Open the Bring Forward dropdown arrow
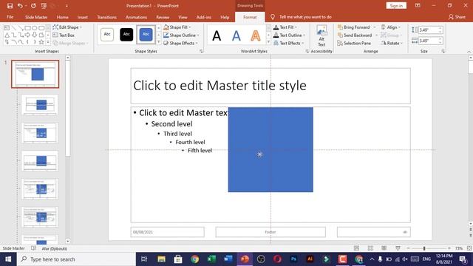The height and width of the screenshot is (266, 473). coord(375,27)
